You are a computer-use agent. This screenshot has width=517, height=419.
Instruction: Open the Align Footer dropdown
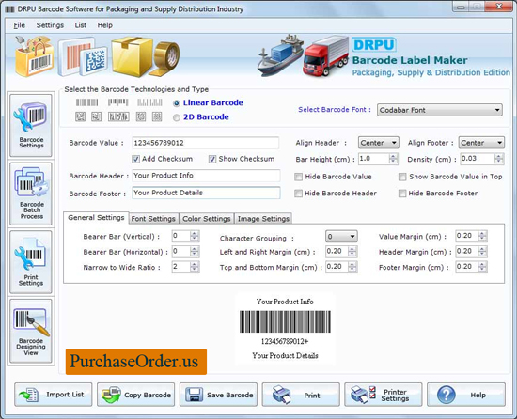(x=481, y=143)
